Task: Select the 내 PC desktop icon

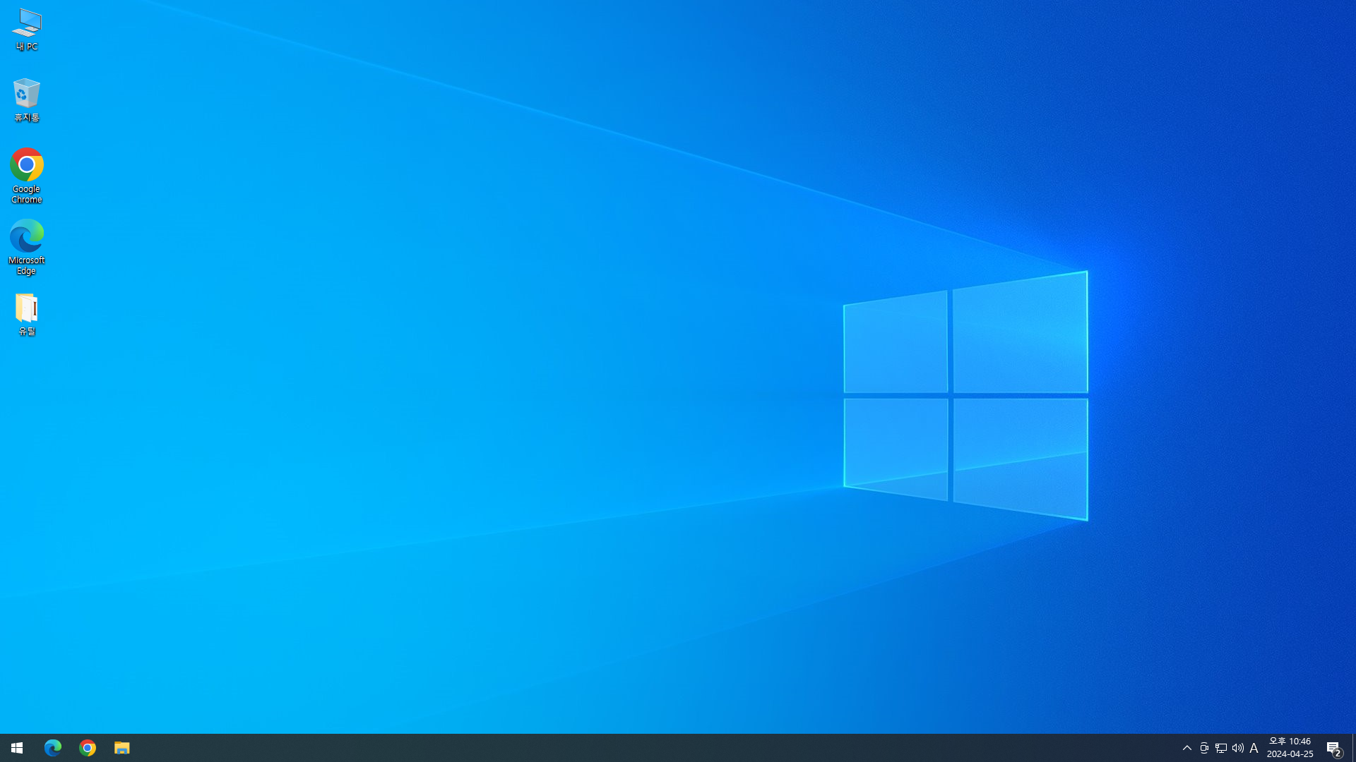Action: [x=26, y=30]
